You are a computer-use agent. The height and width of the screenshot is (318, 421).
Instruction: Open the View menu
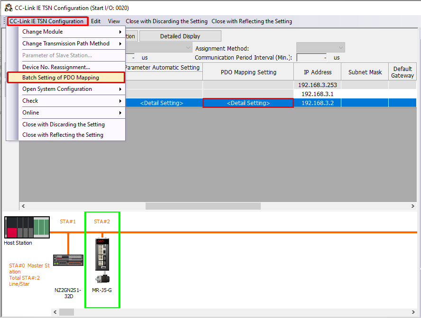114,21
